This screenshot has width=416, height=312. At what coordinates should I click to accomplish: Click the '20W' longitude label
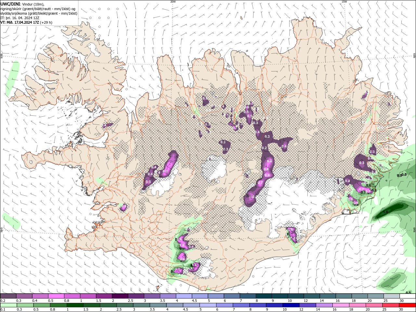173,2
